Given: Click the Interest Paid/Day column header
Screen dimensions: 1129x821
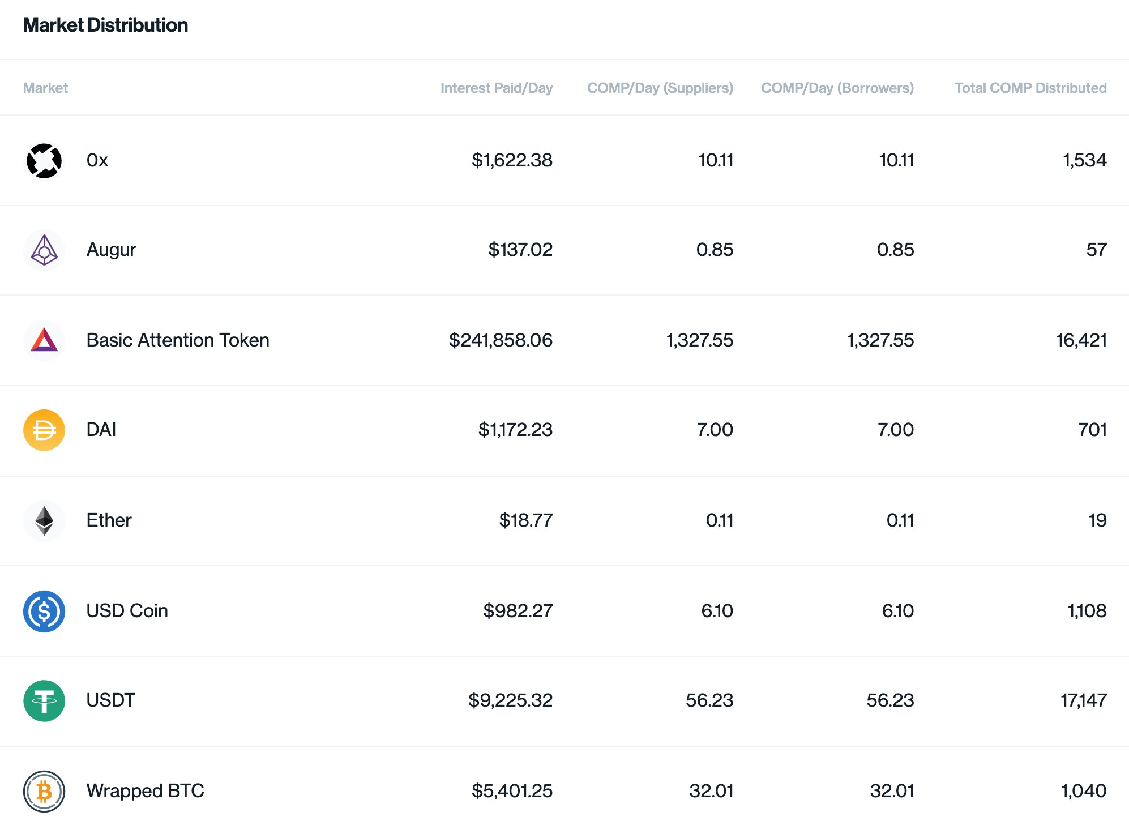Looking at the screenshot, I should click(x=497, y=88).
